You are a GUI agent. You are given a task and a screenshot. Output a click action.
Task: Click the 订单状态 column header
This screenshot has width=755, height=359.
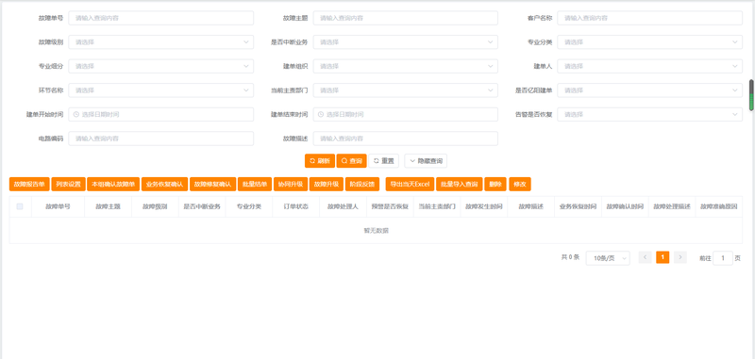[x=295, y=206]
